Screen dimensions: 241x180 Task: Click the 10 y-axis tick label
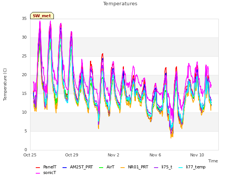coord(24,112)
